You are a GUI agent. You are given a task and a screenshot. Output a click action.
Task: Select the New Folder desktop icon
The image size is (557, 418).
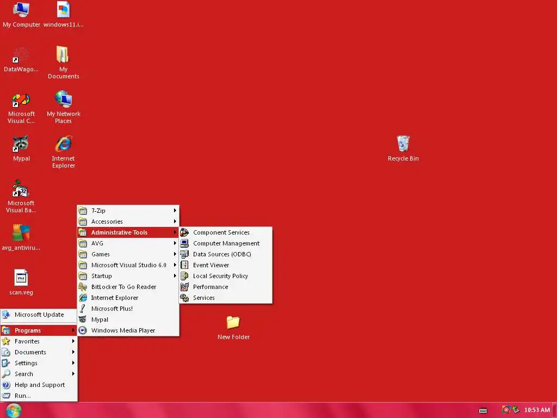click(x=233, y=328)
